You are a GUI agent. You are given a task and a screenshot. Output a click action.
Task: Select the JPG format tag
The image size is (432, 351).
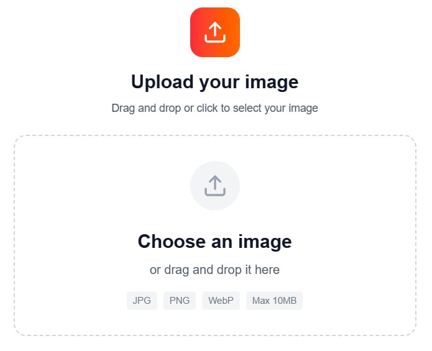click(x=142, y=300)
